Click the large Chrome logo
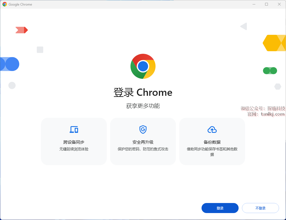The image size is (286, 220). [x=143, y=66]
